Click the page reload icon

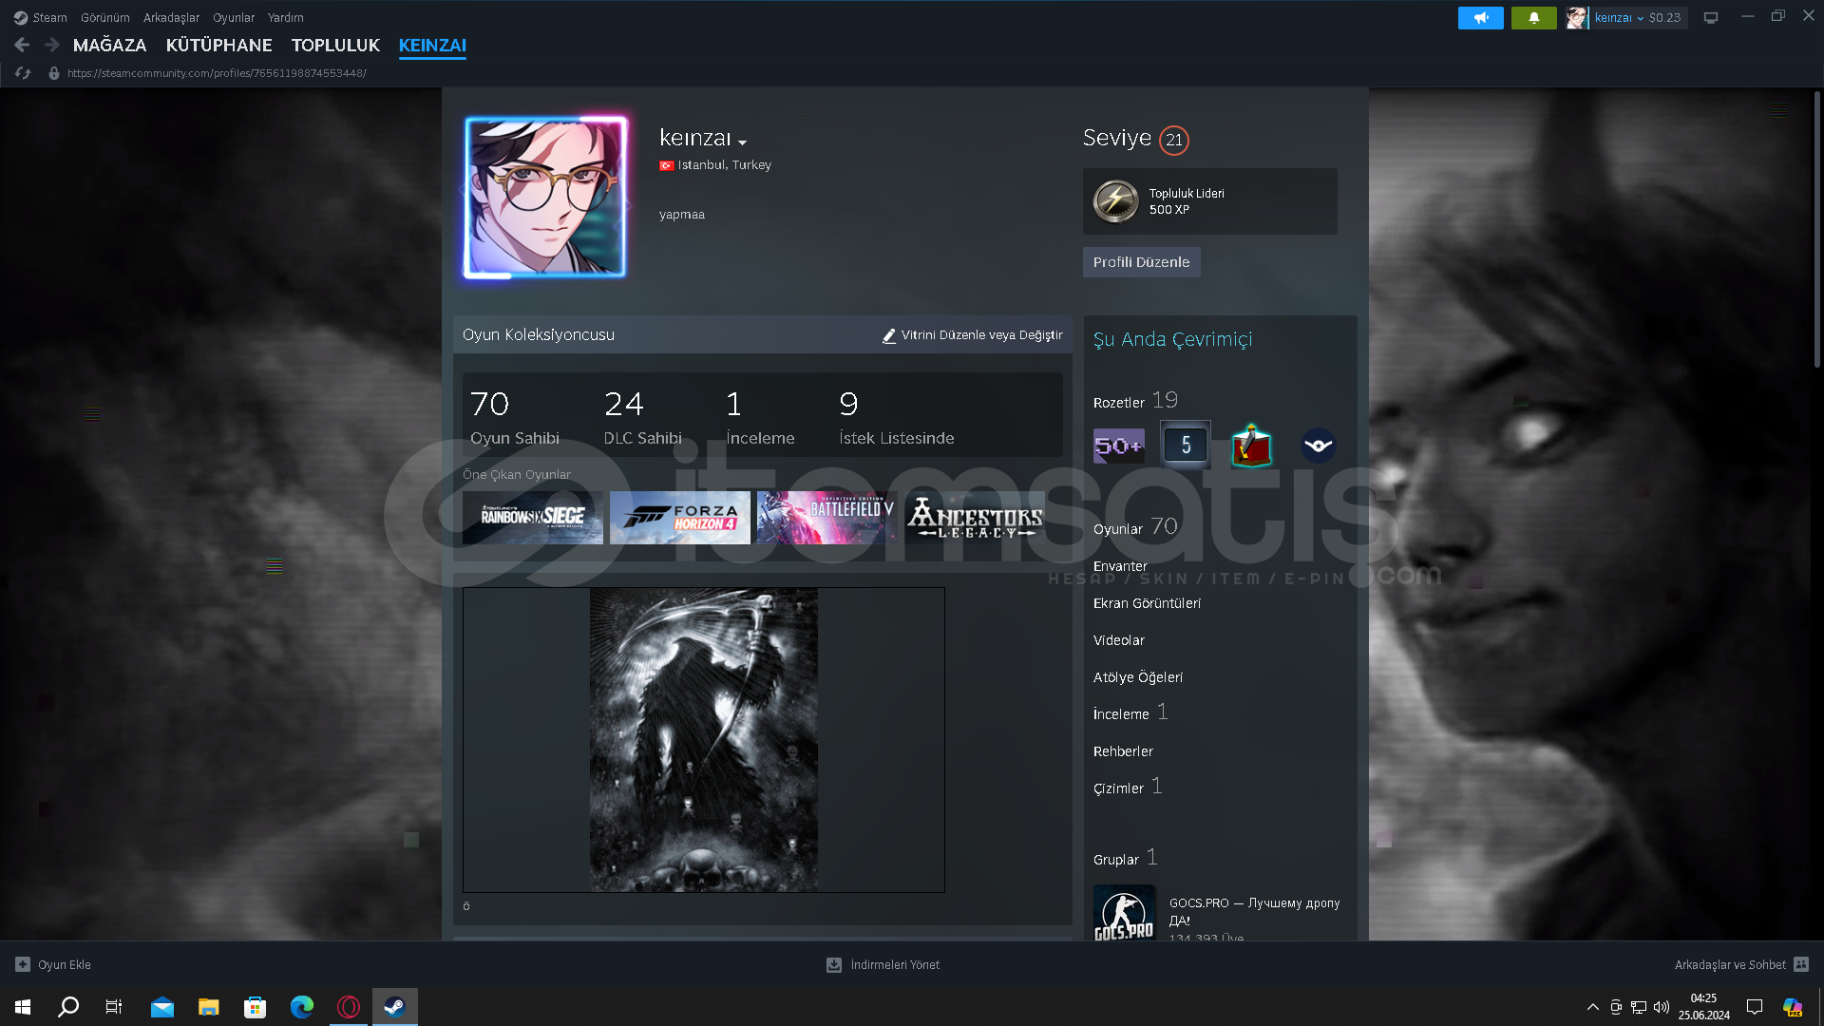(x=24, y=73)
